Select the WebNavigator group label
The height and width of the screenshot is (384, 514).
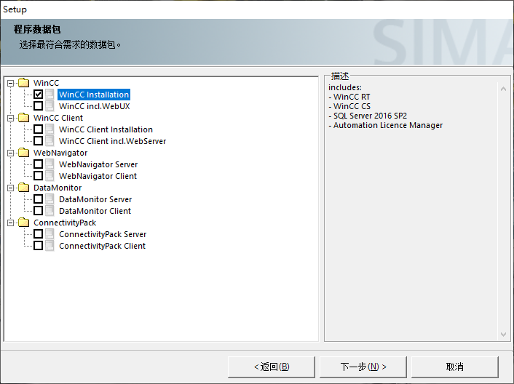point(60,153)
